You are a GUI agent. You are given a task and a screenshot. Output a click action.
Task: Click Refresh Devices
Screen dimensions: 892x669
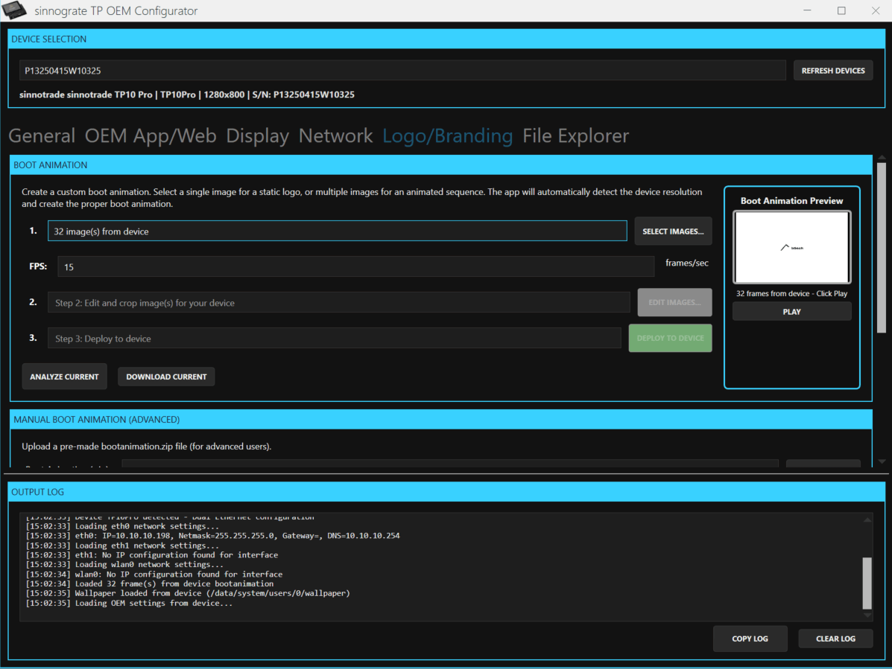point(832,70)
